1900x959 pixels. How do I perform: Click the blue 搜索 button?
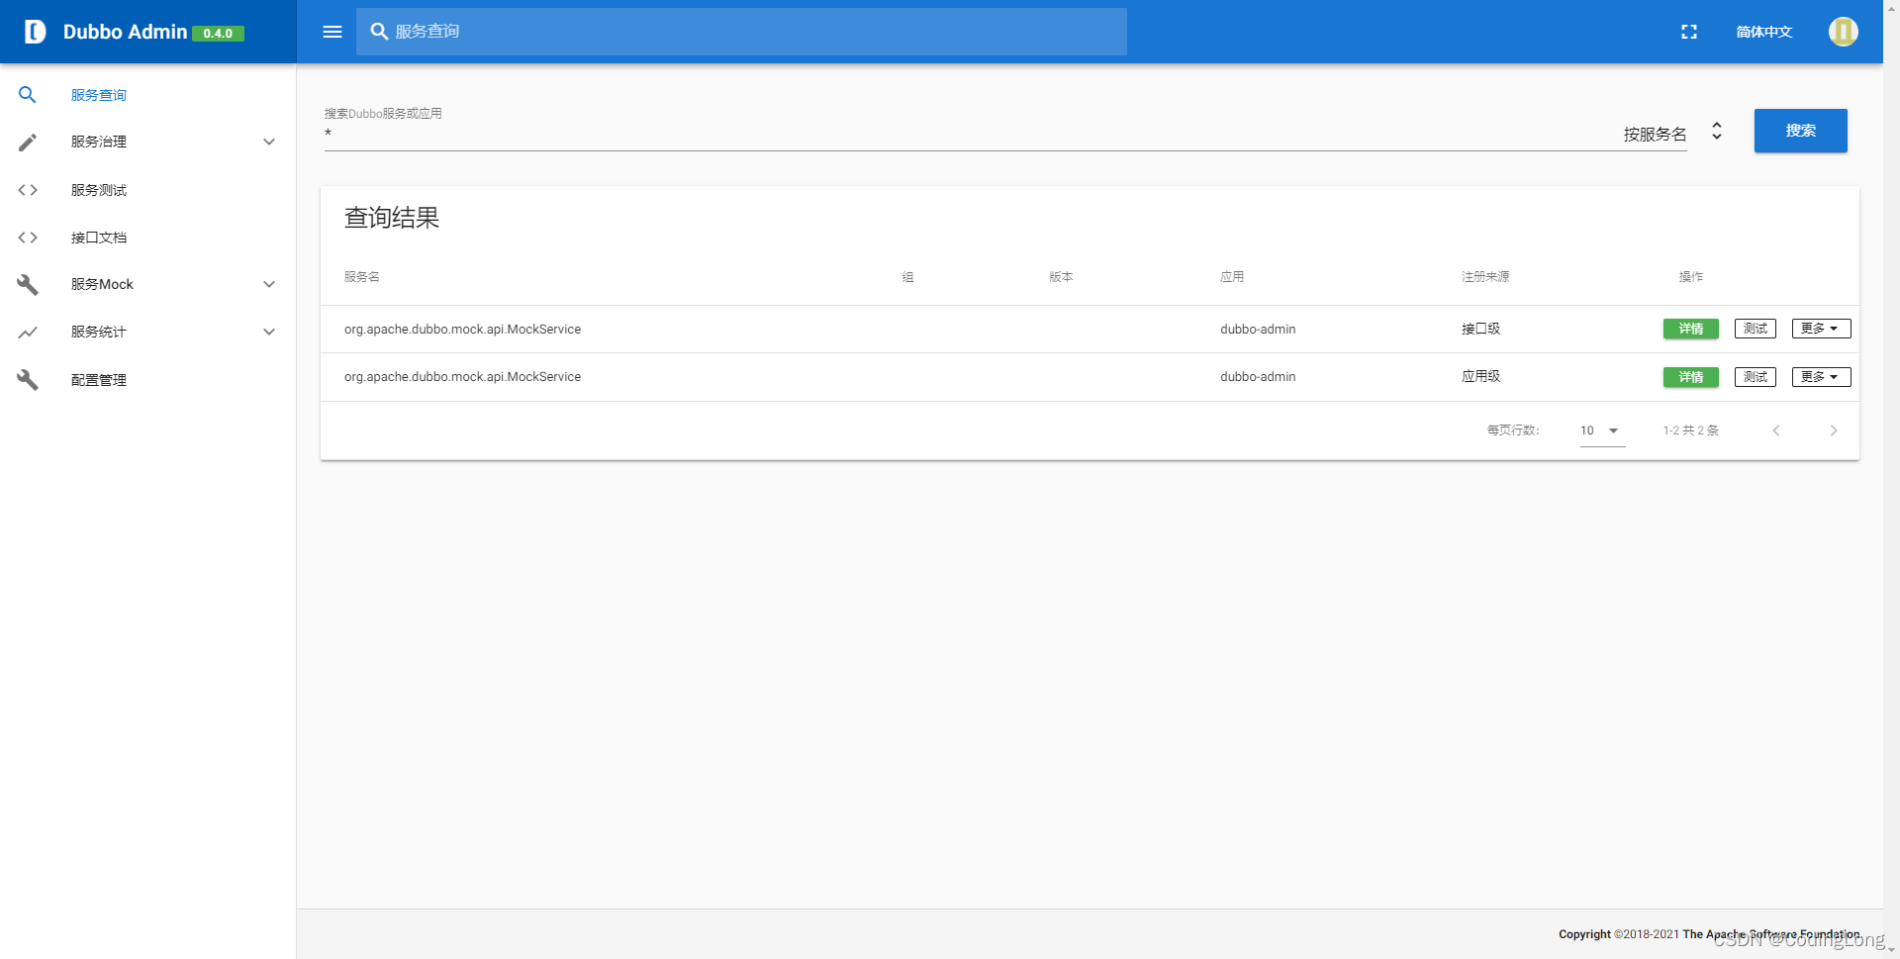1800,131
